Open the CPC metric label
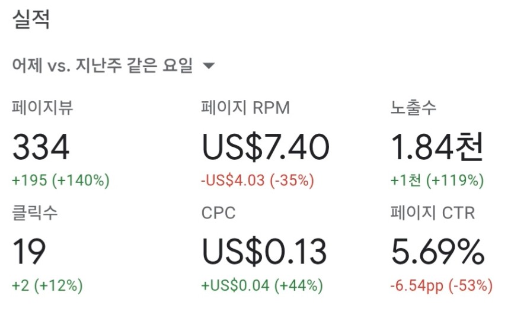511x315 pixels. pos(218,213)
